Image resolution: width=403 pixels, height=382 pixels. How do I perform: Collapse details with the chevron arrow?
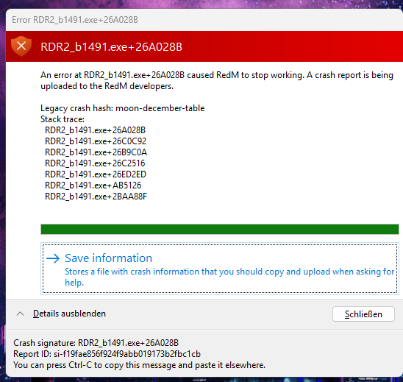click(x=20, y=314)
